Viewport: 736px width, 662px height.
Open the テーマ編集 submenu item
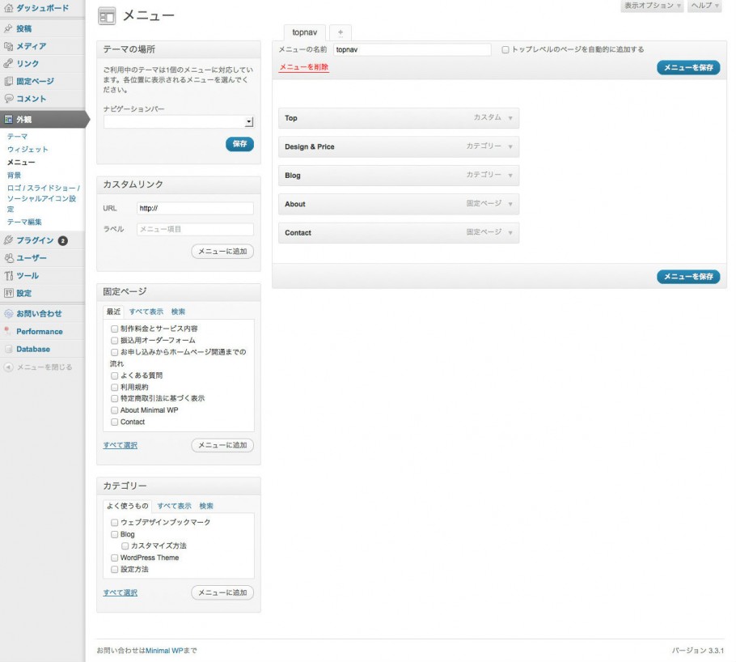[24, 223]
